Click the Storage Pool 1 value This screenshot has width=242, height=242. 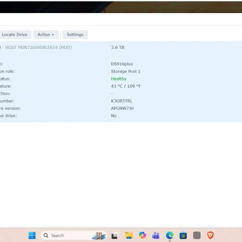(x=125, y=71)
